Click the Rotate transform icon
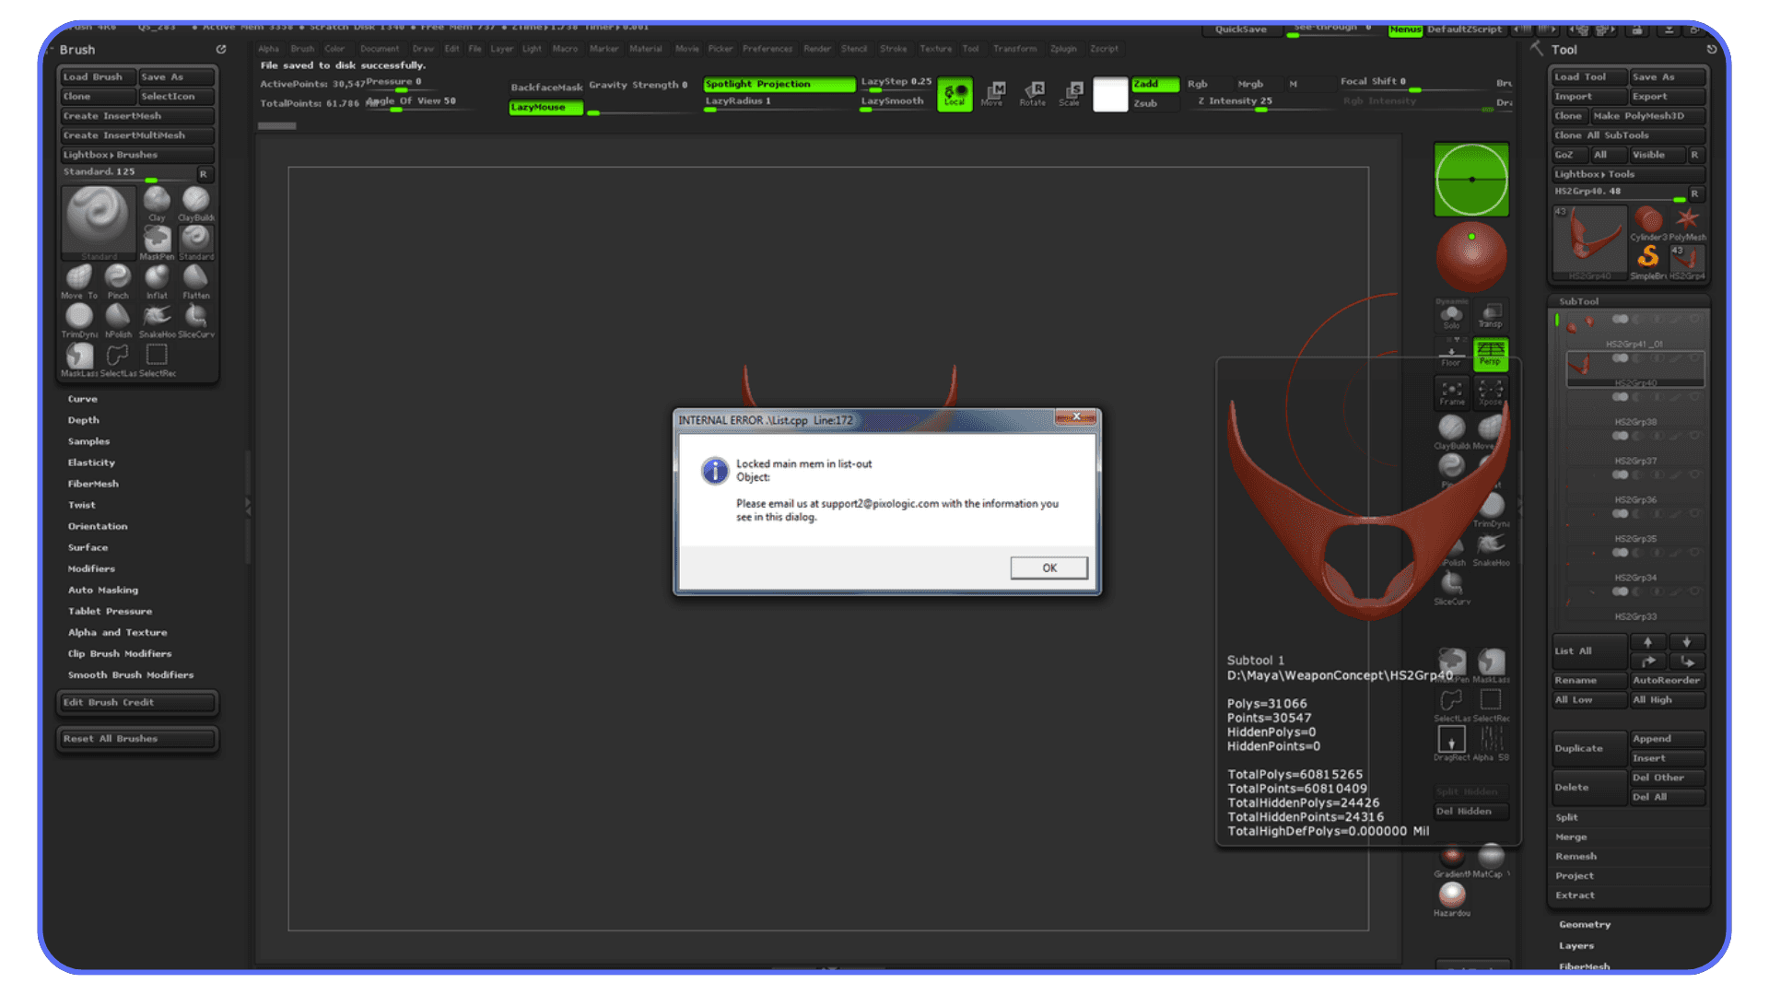This screenshot has width=1769, height=995. [1033, 93]
